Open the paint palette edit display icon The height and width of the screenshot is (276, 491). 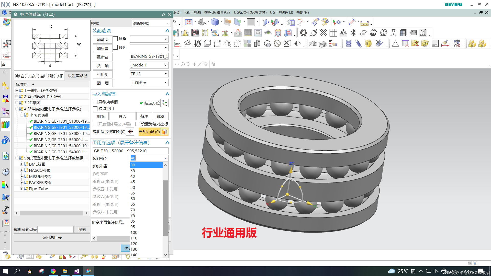[x=325, y=22]
